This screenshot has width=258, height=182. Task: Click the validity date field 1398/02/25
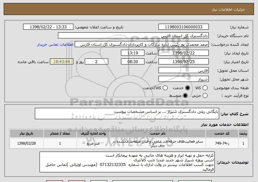pyautogui.click(x=184, y=62)
